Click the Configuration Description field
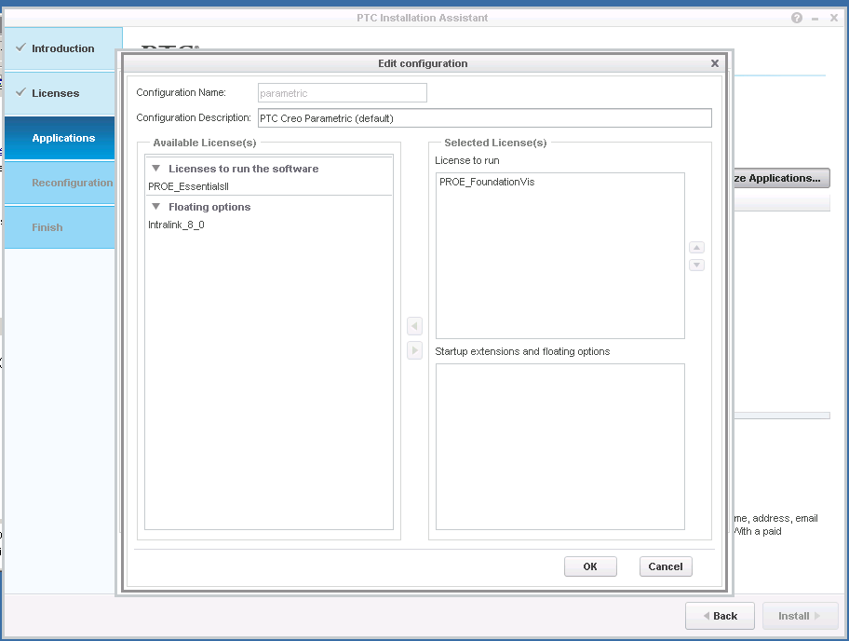This screenshot has width=849, height=641. pos(485,118)
